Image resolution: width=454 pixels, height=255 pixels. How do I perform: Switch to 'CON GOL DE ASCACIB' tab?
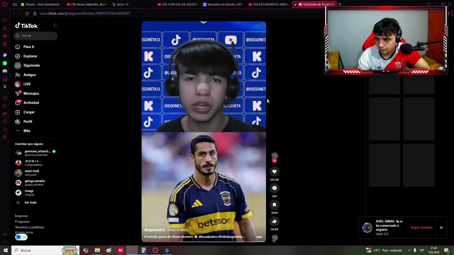pos(178,4)
